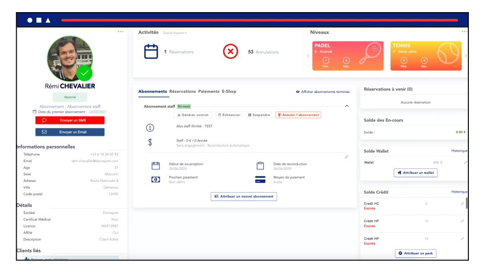
Task: Switch to the Abonnements tab
Action: pyautogui.click(x=153, y=92)
